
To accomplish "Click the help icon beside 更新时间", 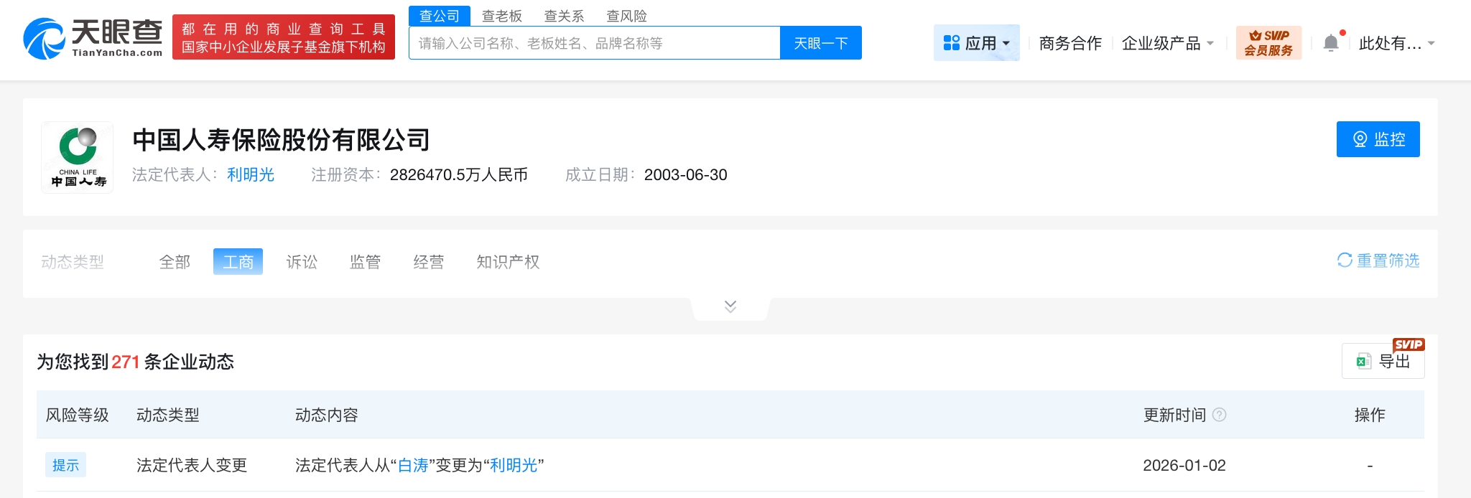I will 1219,415.
